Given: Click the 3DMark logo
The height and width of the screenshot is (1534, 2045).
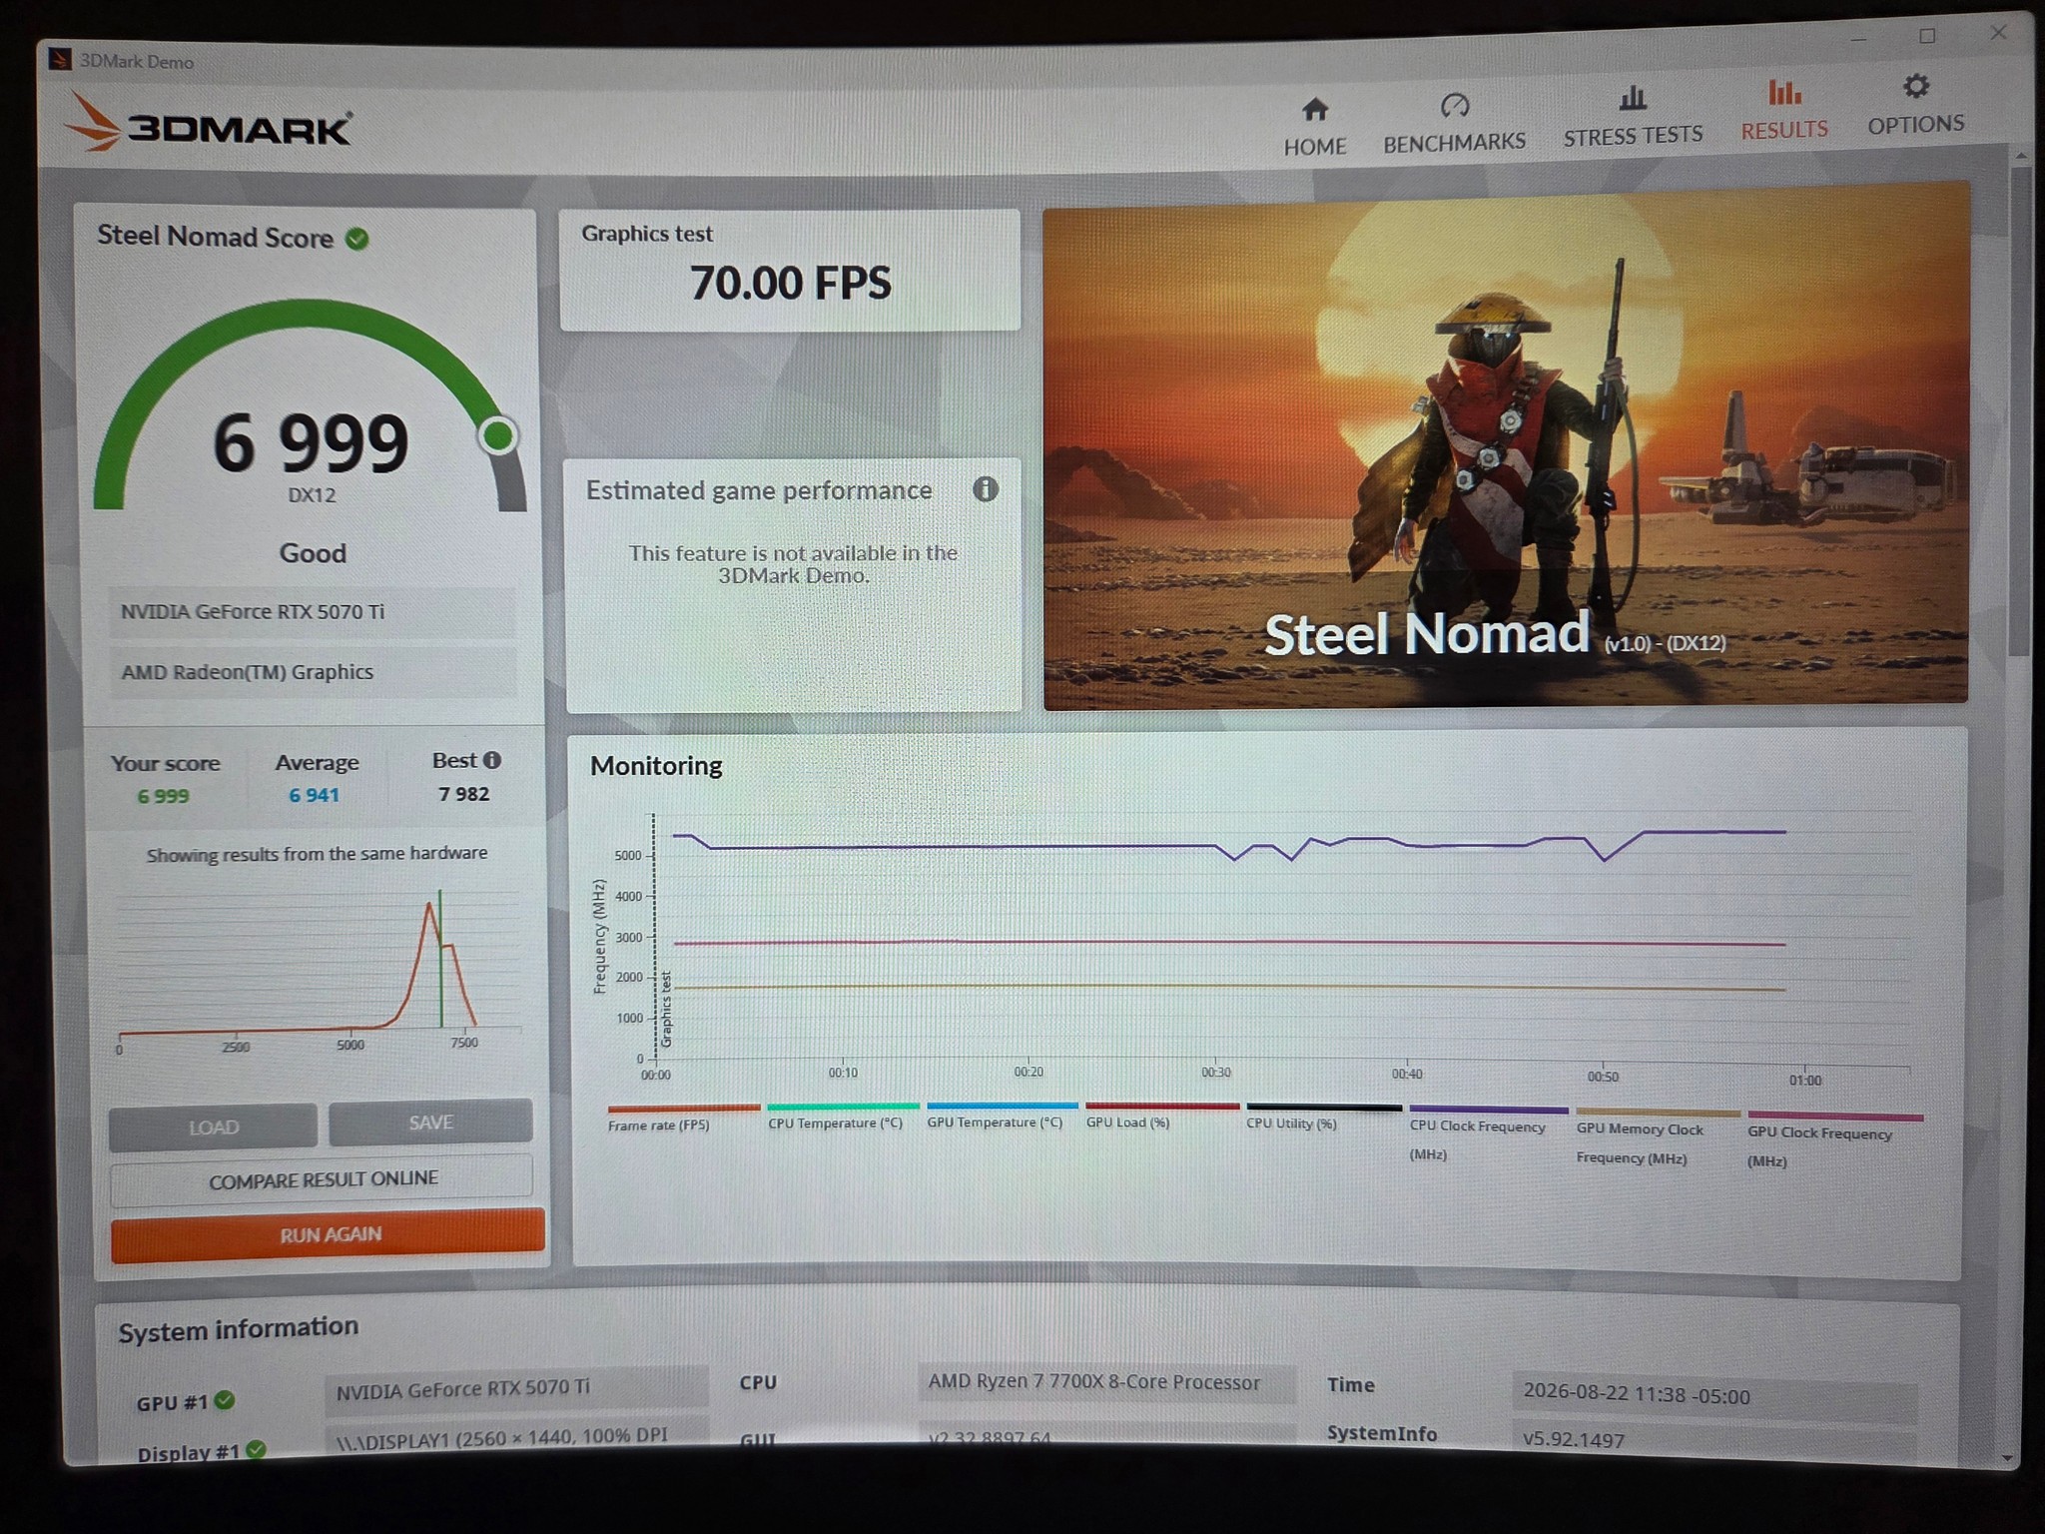Looking at the screenshot, I should point(208,124).
